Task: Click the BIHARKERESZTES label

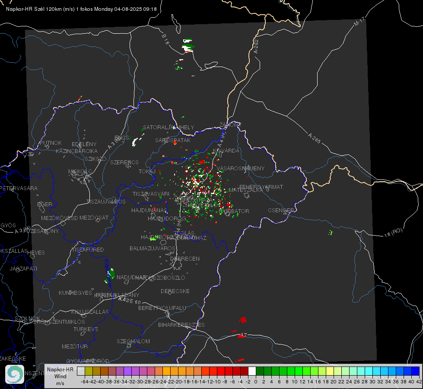Action: (181, 325)
